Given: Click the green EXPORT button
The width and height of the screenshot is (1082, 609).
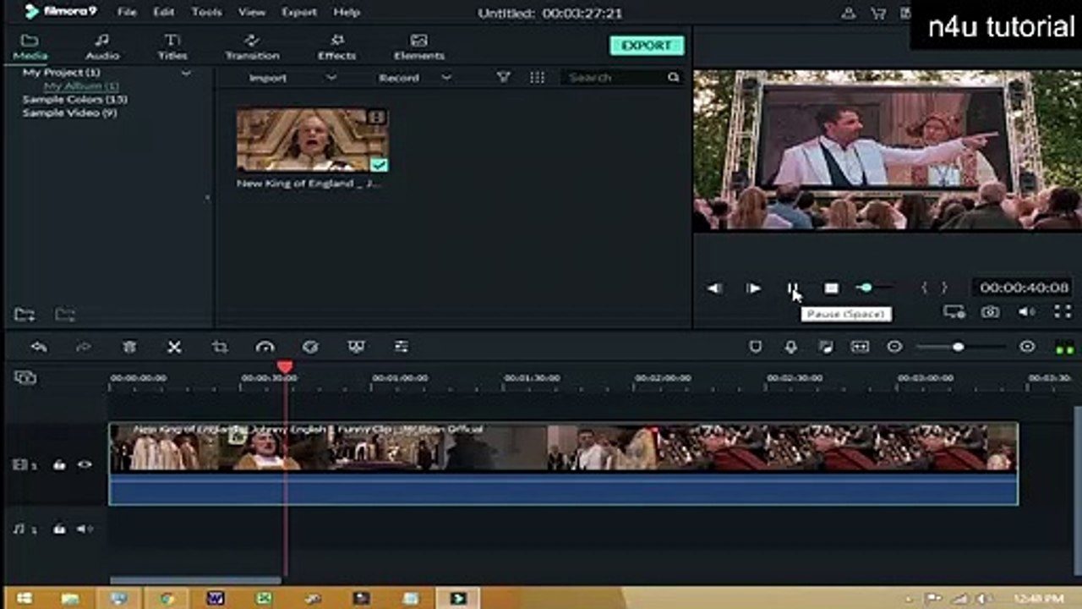Looking at the screenshot, I should (647, 46).
